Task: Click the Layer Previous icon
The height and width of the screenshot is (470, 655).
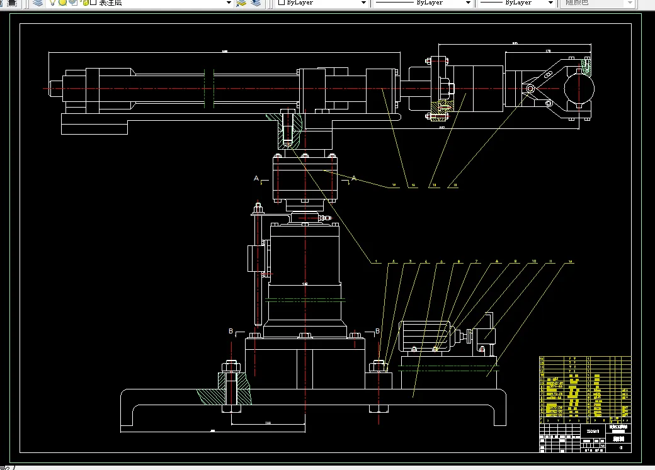Action: click(x=256, y=3)
